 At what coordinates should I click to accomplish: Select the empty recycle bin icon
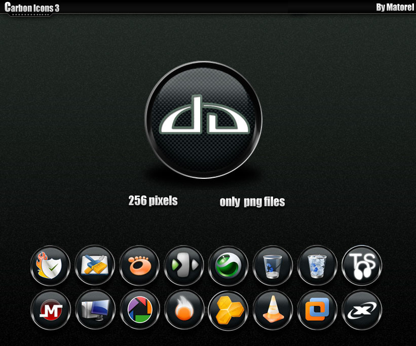(273, 265)
